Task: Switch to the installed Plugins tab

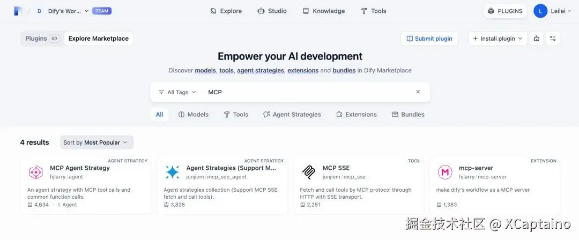Action: tap(42, 39)
